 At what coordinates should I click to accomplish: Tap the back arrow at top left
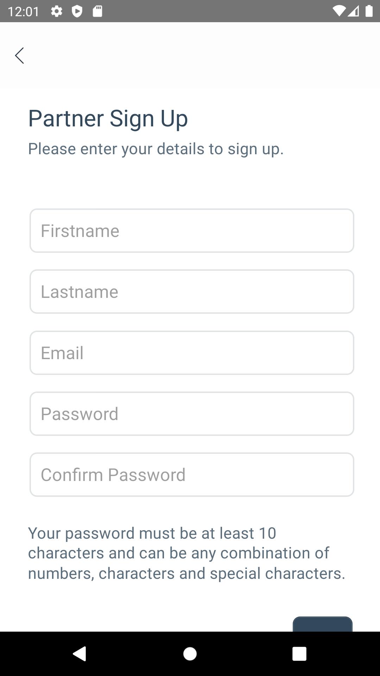click(19, 56)
